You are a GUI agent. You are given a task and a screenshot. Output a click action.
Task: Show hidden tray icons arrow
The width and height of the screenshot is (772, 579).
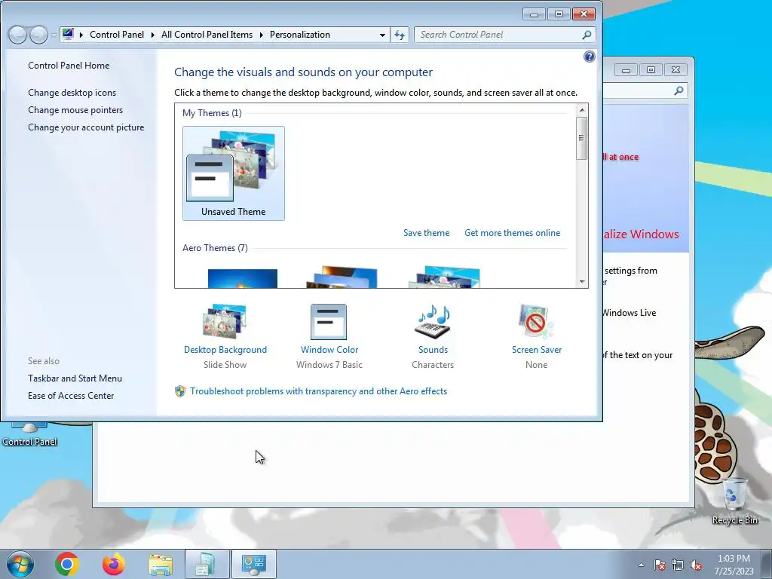pyautogui.click(x=641, y=565)
